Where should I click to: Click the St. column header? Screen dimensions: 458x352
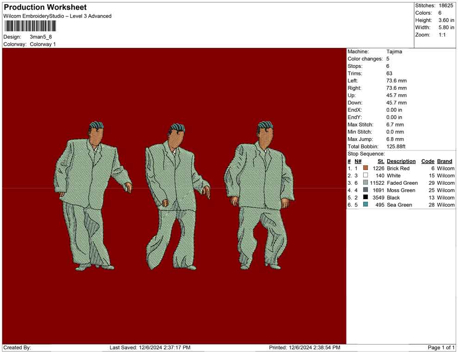coord(381,161)
